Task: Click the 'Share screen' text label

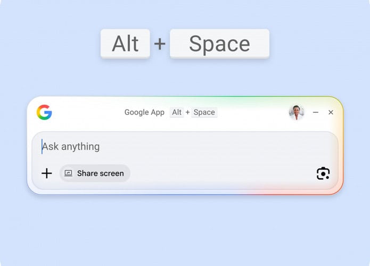Action: coord(100,173)
